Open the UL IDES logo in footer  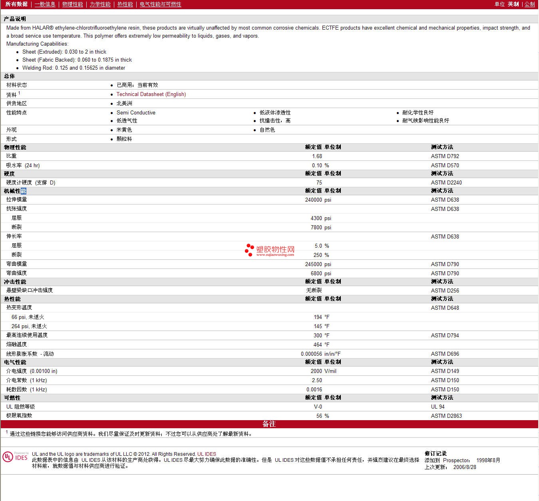15,457
